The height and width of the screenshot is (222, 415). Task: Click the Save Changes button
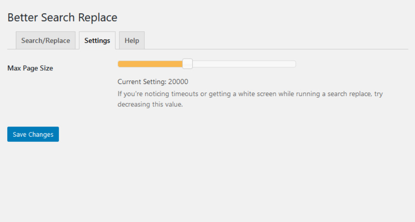pyautogui.click(x=33, y=134)
